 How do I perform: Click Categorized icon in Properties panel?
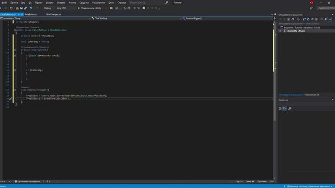click(280, 109)
